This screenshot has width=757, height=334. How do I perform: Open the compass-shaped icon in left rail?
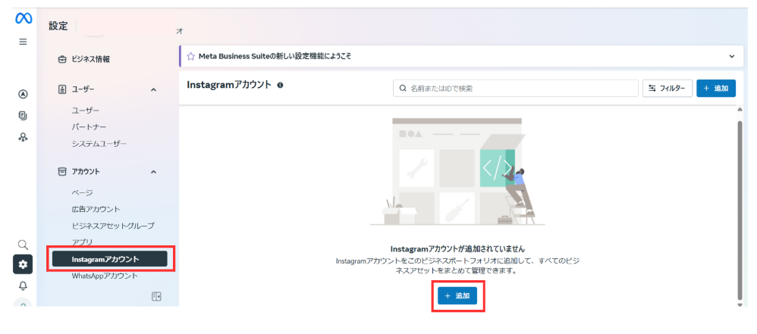tap(23, 94)
